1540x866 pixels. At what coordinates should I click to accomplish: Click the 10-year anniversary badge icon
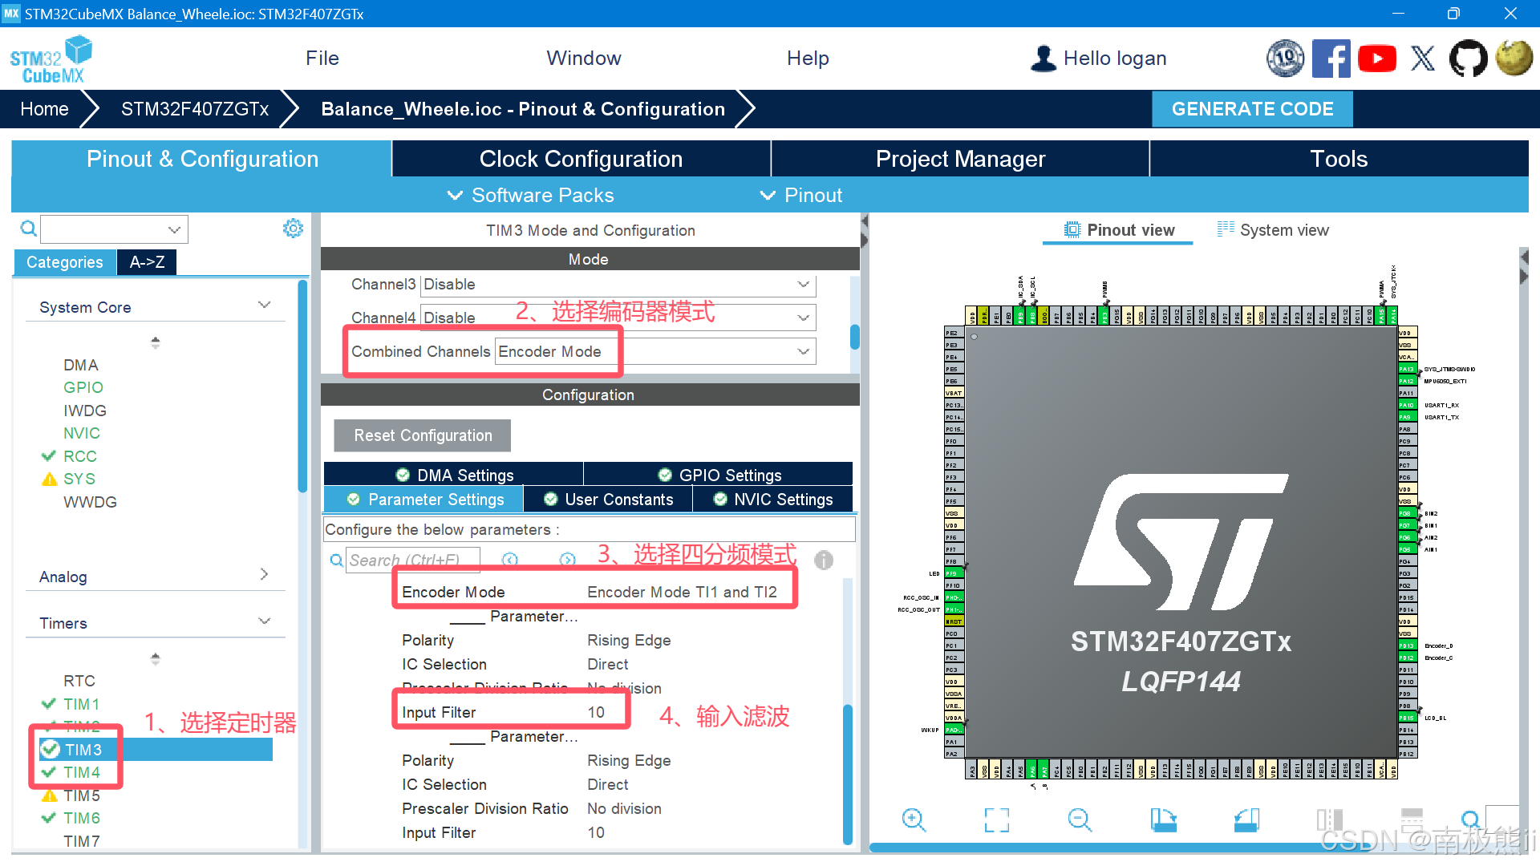click(x=1285, y=59)
